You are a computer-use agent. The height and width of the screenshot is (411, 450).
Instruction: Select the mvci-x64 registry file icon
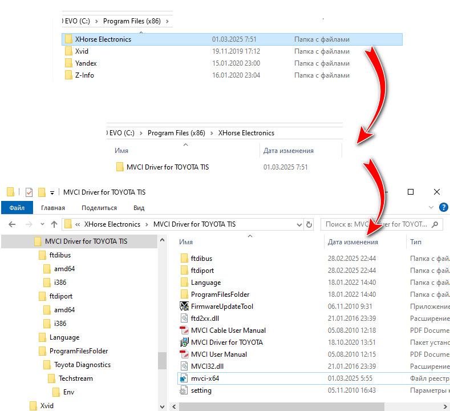click(x=184, y=378)
